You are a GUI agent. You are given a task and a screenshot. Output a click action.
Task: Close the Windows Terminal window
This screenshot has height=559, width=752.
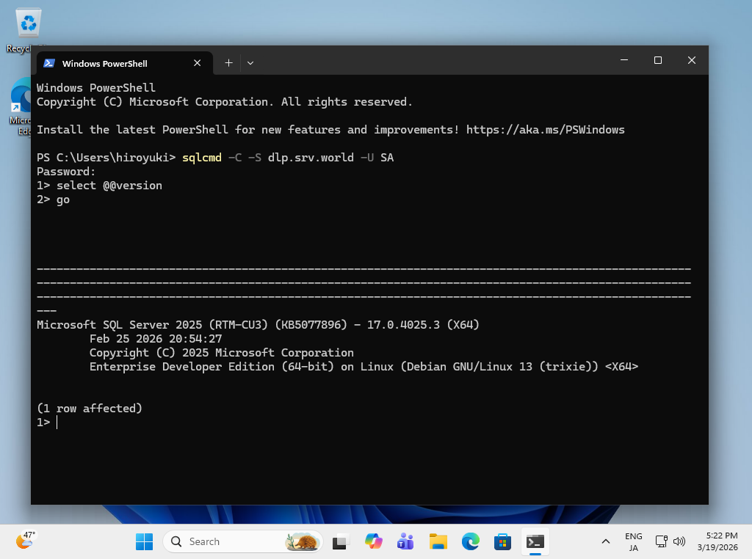(x=692, y=60)
